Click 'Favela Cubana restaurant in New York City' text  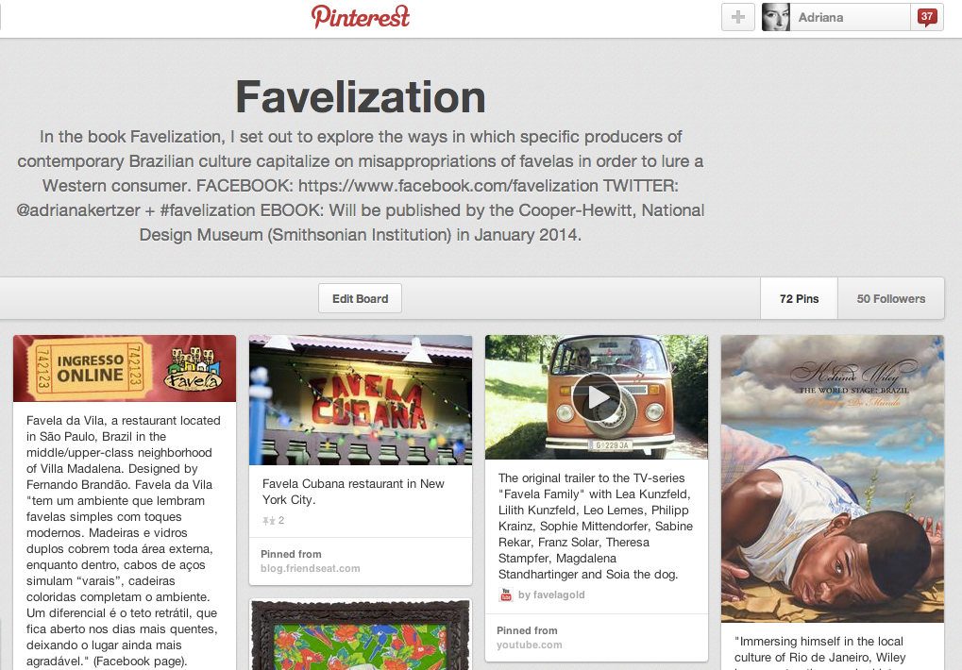tap(353, 492)
